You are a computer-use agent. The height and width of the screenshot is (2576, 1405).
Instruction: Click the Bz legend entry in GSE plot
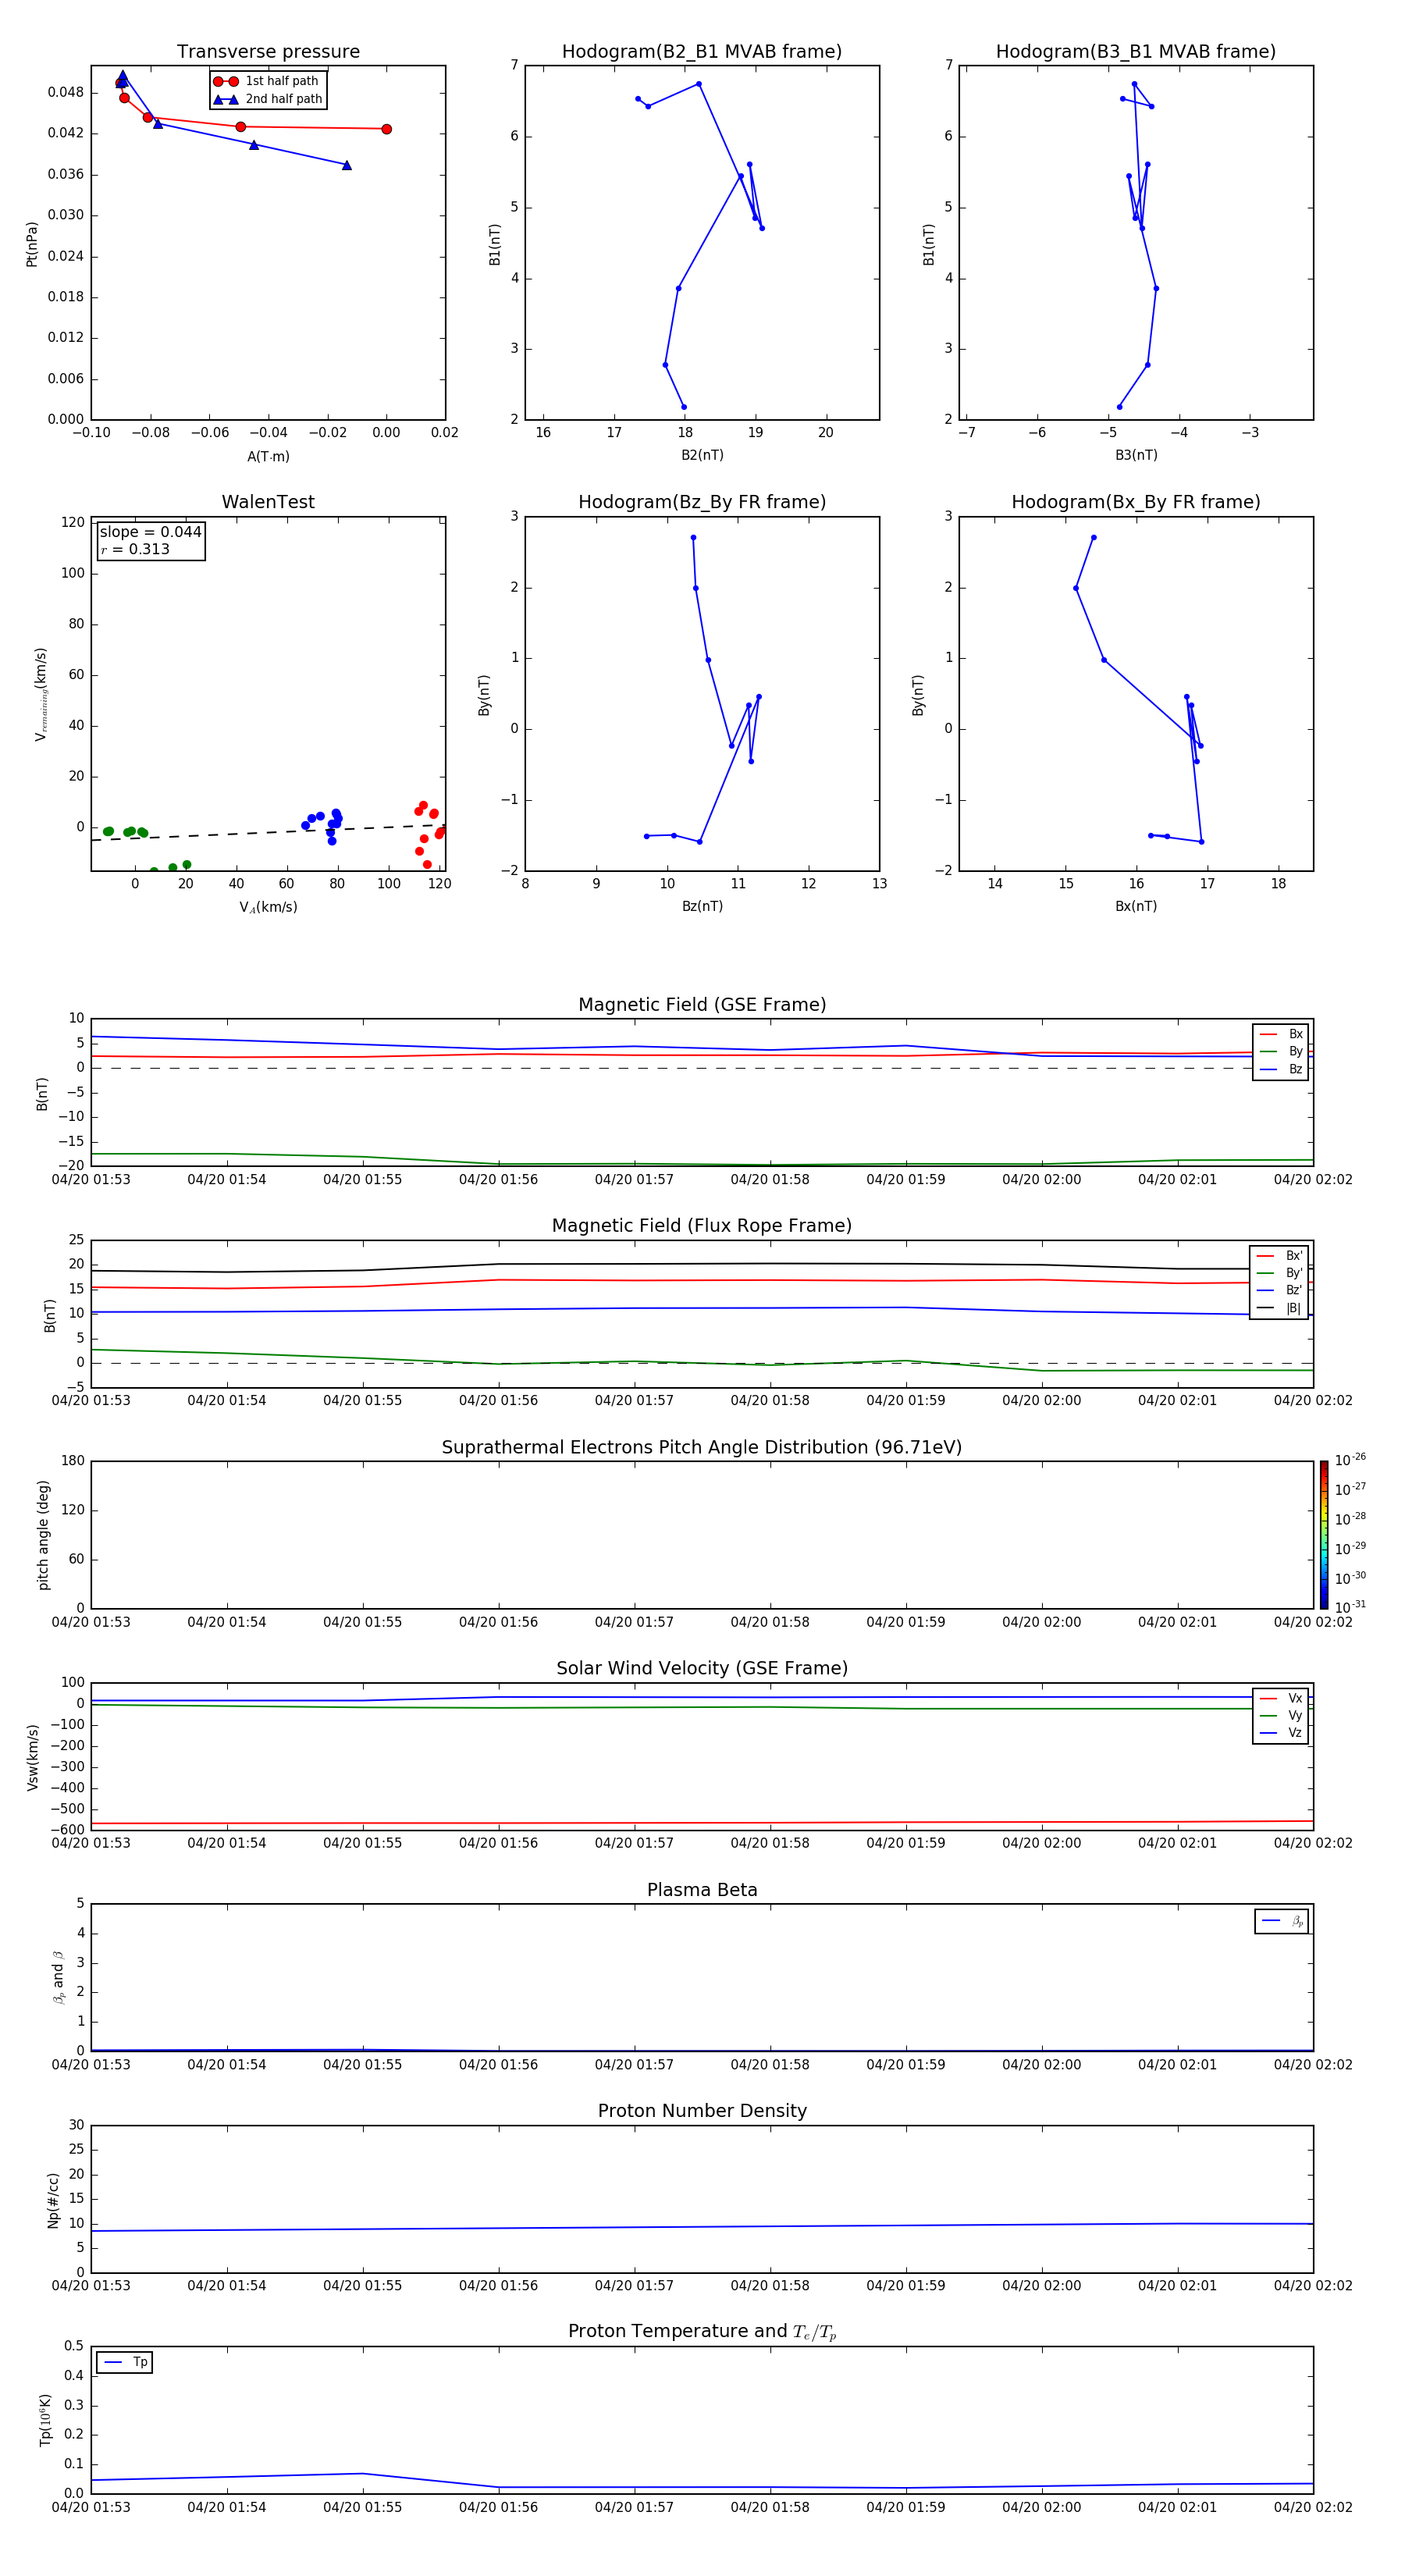(1281, 1069)
